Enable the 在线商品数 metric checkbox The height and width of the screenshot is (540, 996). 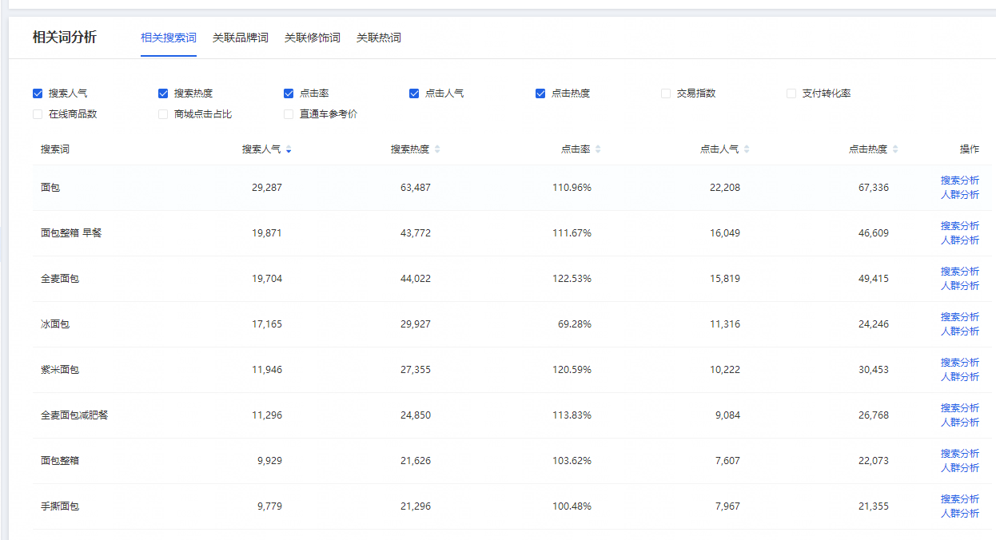pos(38,114)
